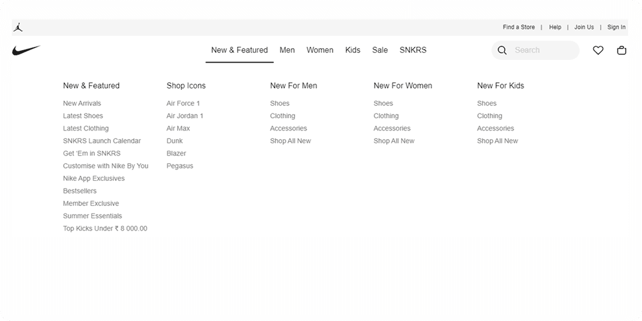Screen dimensions: 642x321
Task: Open the New & Featured nav tab
Action: pos(240,50)
